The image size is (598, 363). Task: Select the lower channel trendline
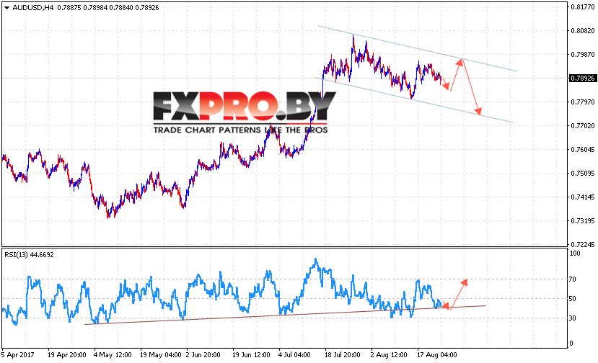tap(414, 100)
